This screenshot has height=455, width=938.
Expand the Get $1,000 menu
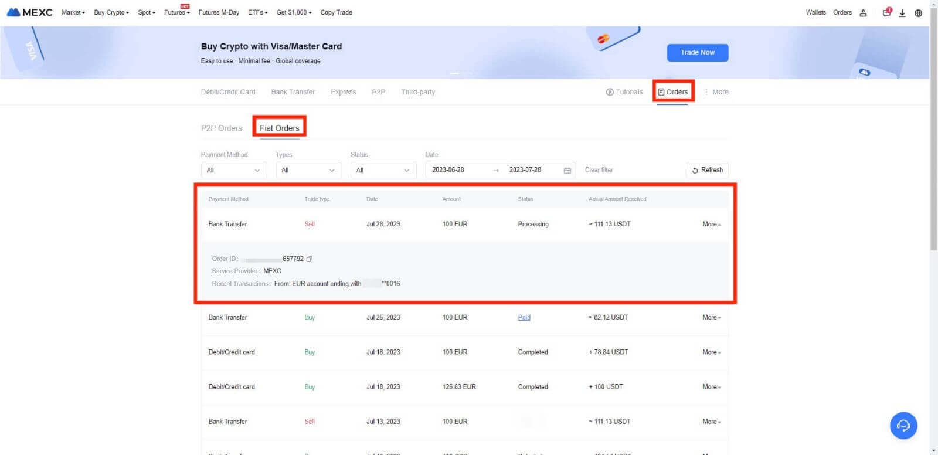point(294,12)
